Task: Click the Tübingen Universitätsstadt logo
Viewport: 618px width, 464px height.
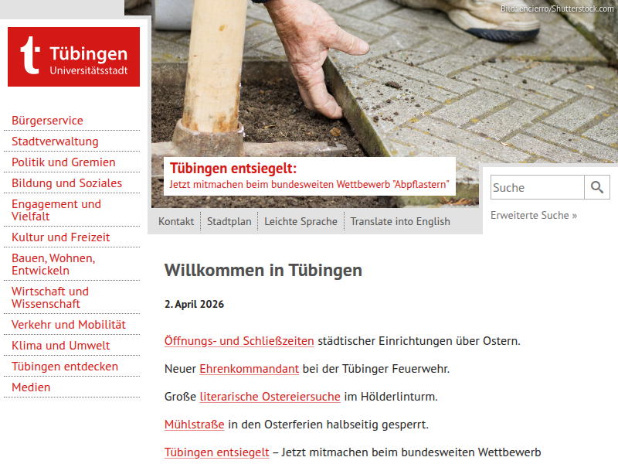Action: pos(74,57)
